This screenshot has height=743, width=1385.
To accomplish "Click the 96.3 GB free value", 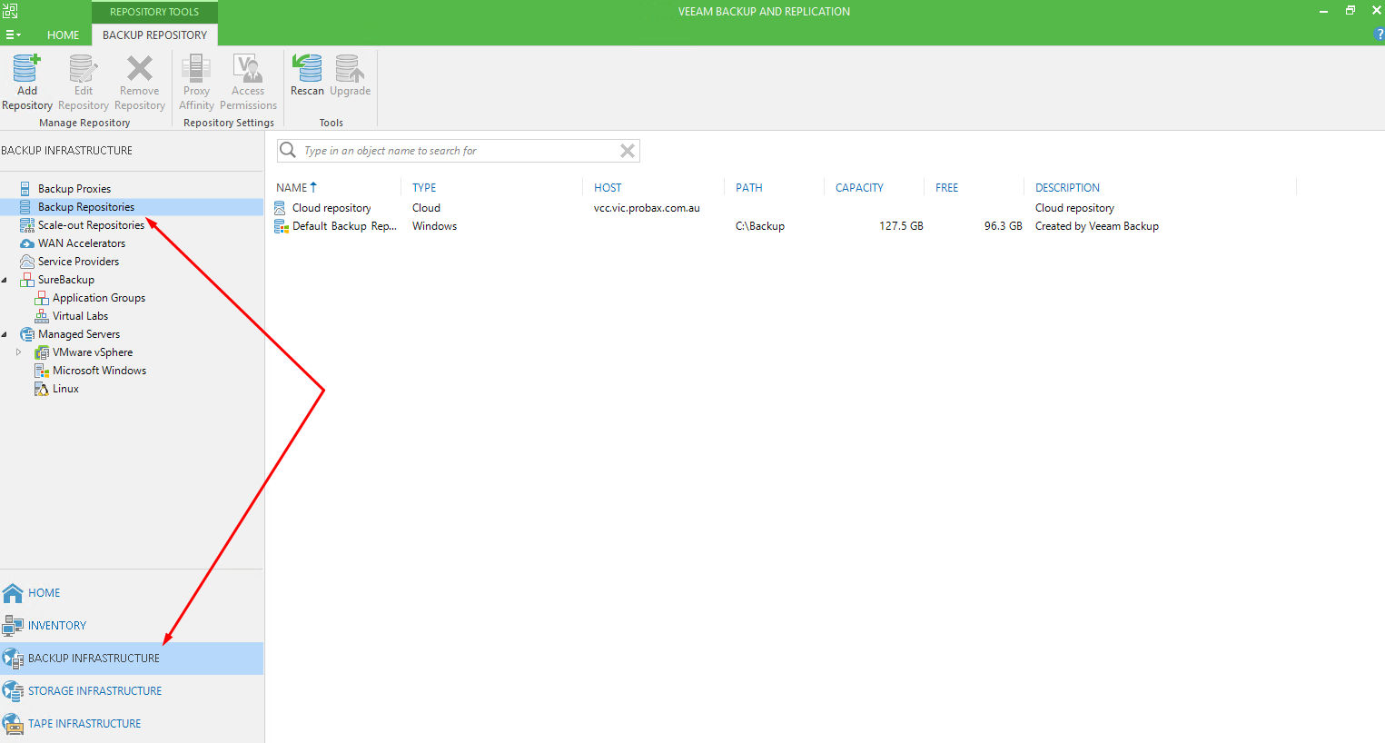I will (x=1003, y=226).
